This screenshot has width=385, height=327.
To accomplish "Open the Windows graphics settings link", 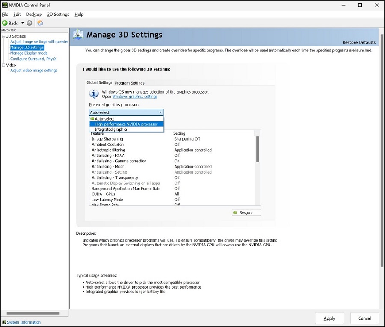I will pos(135,97).
